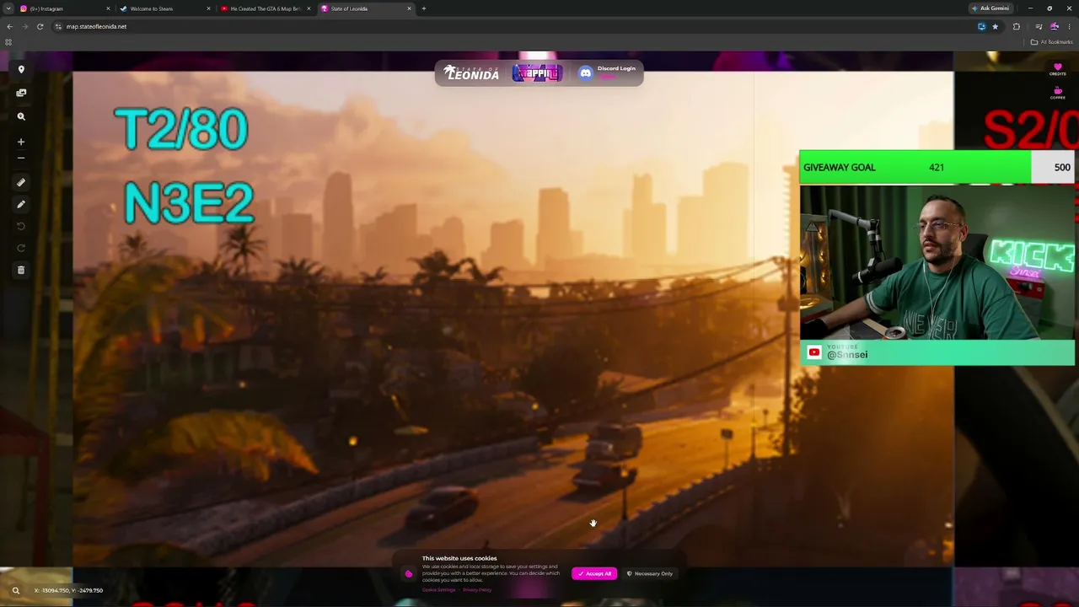Screen dimensions: 1079x607
Task: Click the Discord Login button
Action: 608,73
